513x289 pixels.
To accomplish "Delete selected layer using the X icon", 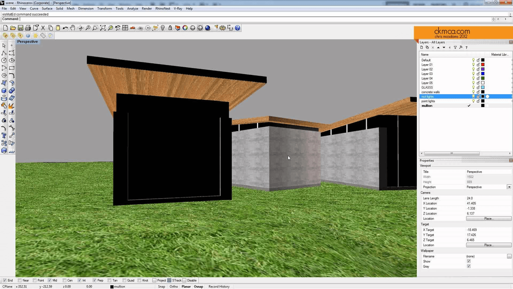I will [x=433, y=47].
